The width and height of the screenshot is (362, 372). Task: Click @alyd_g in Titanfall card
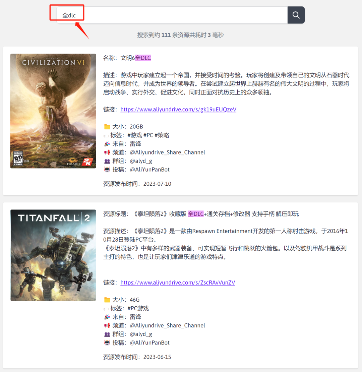click(141, 334)
